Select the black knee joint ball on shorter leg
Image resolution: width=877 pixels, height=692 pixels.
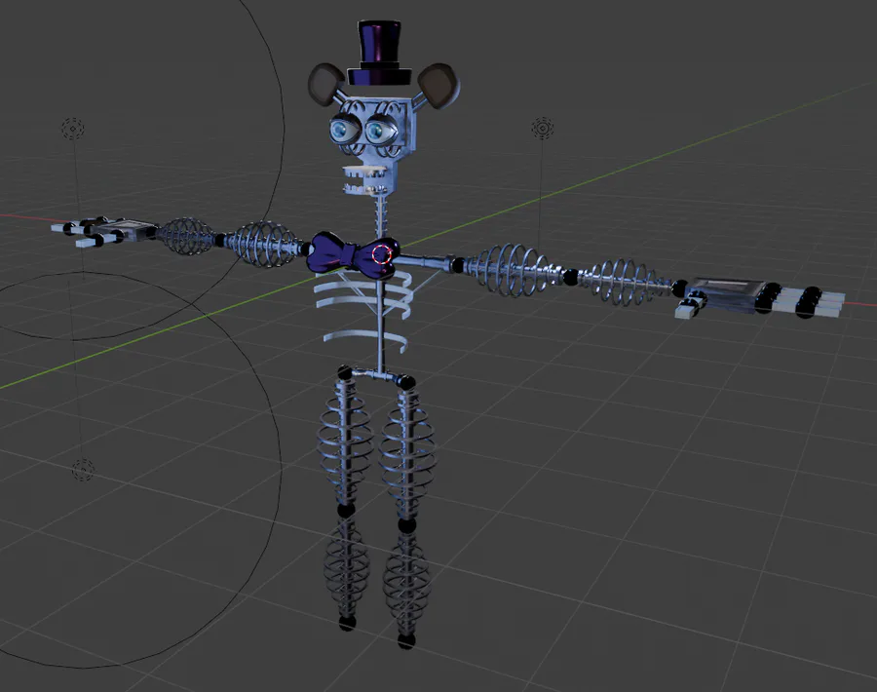pyautogui.click(x=346, y=510)
